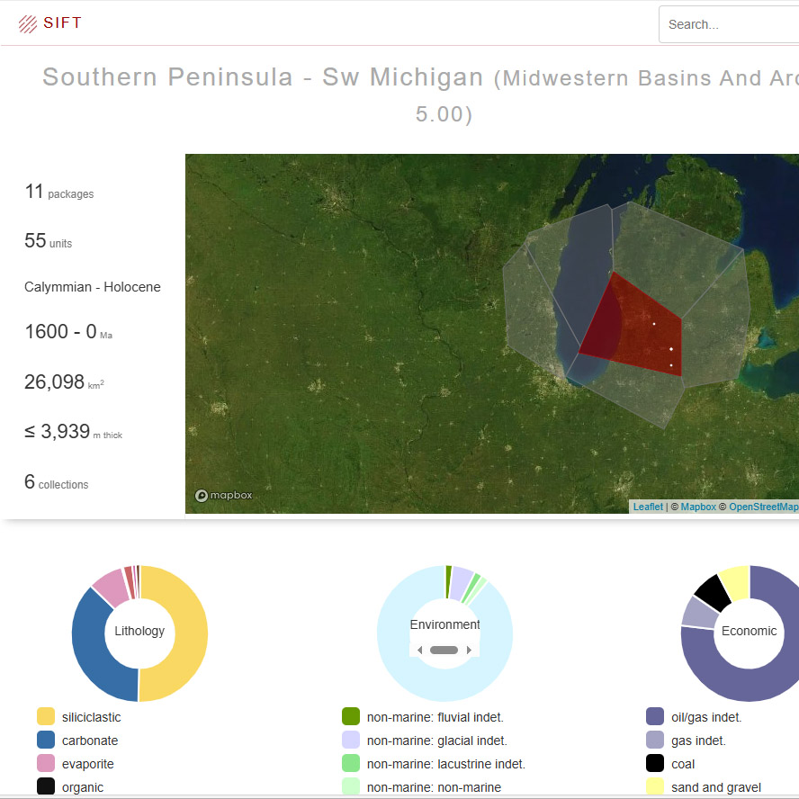Click the Environment chart scroll handle
The height and width of the screenshot is (799, 799).
click(x=444, y=651)
